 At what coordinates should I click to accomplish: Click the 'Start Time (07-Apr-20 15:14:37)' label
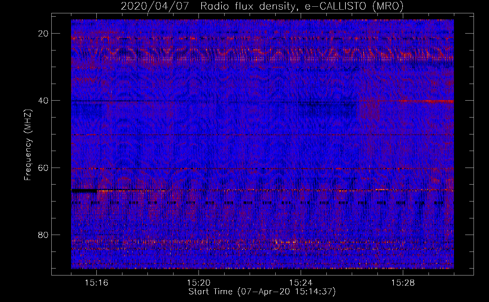[x=262, y=292]
